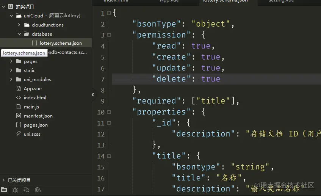Image resolution: width=321 pixels, height=196 pixels.
Task: Click the "bsontype" key on line 15
Action: (196, 167)
